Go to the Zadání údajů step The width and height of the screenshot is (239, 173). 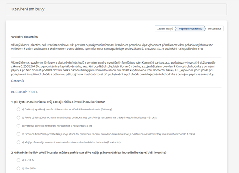click(x=165, y=29)
